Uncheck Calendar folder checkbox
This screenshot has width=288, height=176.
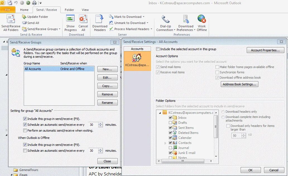[x=170, y=138]
